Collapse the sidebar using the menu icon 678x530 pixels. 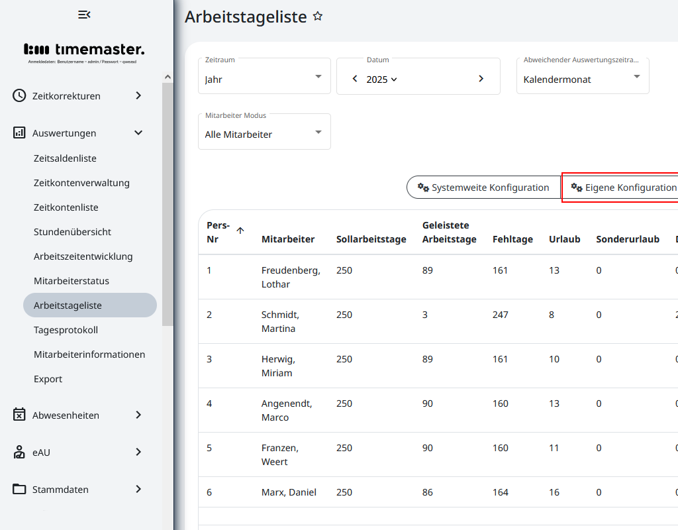(x=83, y=13)
